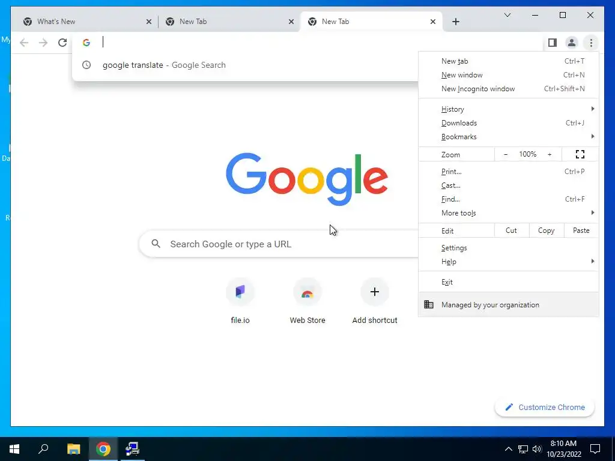The width and height of the screenshot is (615, 461).
Task: Open the Web Store shortcut
Action: point(307,301)
